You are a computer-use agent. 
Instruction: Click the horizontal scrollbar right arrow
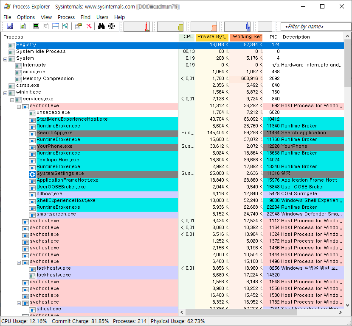click(341, 312)
